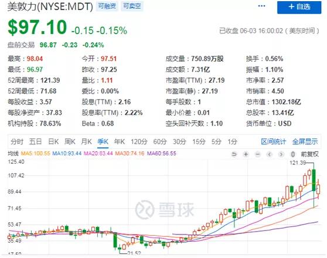Click the 今开 value 97.51
This screenshot has height=258, width=327.
coord(108,59)
